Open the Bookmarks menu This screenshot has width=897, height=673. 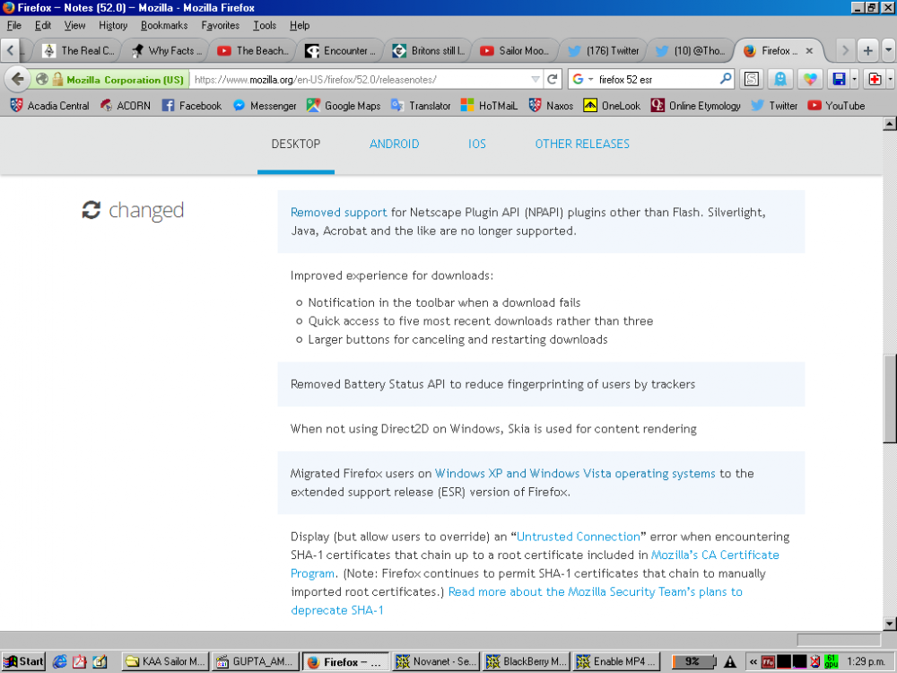163,25
